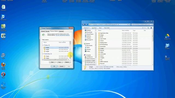Open Microsoft SkyDrive desktop shortcut

pyautogui.click(x=167, y=58)
